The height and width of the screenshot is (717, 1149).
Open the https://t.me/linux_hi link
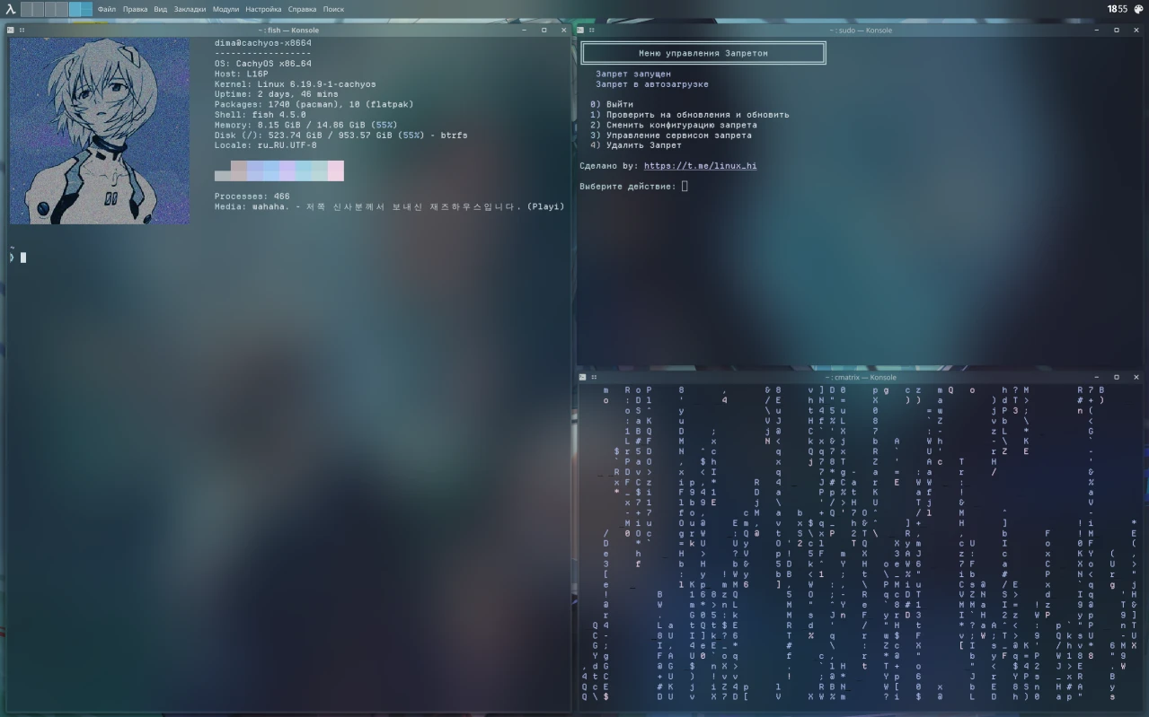(700, 166)
